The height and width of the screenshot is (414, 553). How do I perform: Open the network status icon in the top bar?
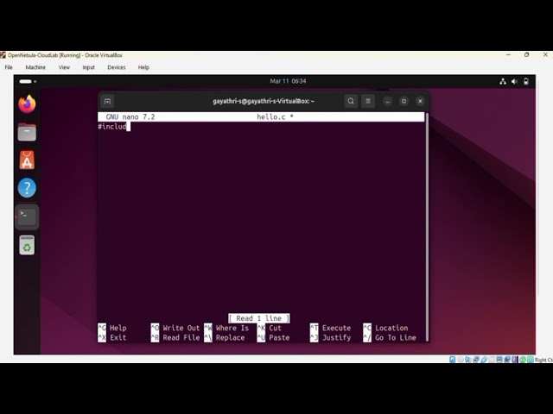(503, 82)
